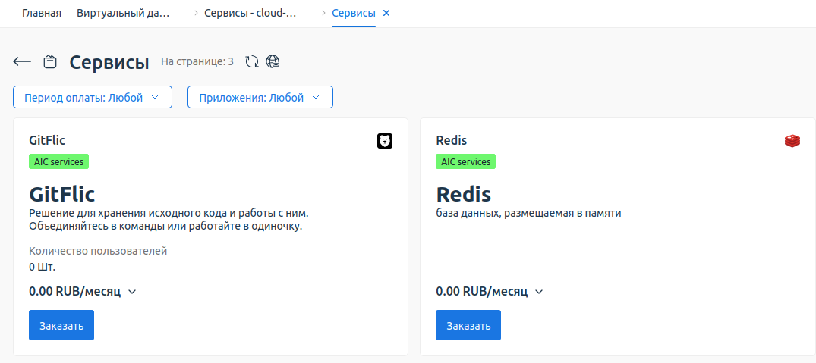This screenshot has height=363, width=816.
Task: Close the Сервисы tab
Action: coord(386,13)
